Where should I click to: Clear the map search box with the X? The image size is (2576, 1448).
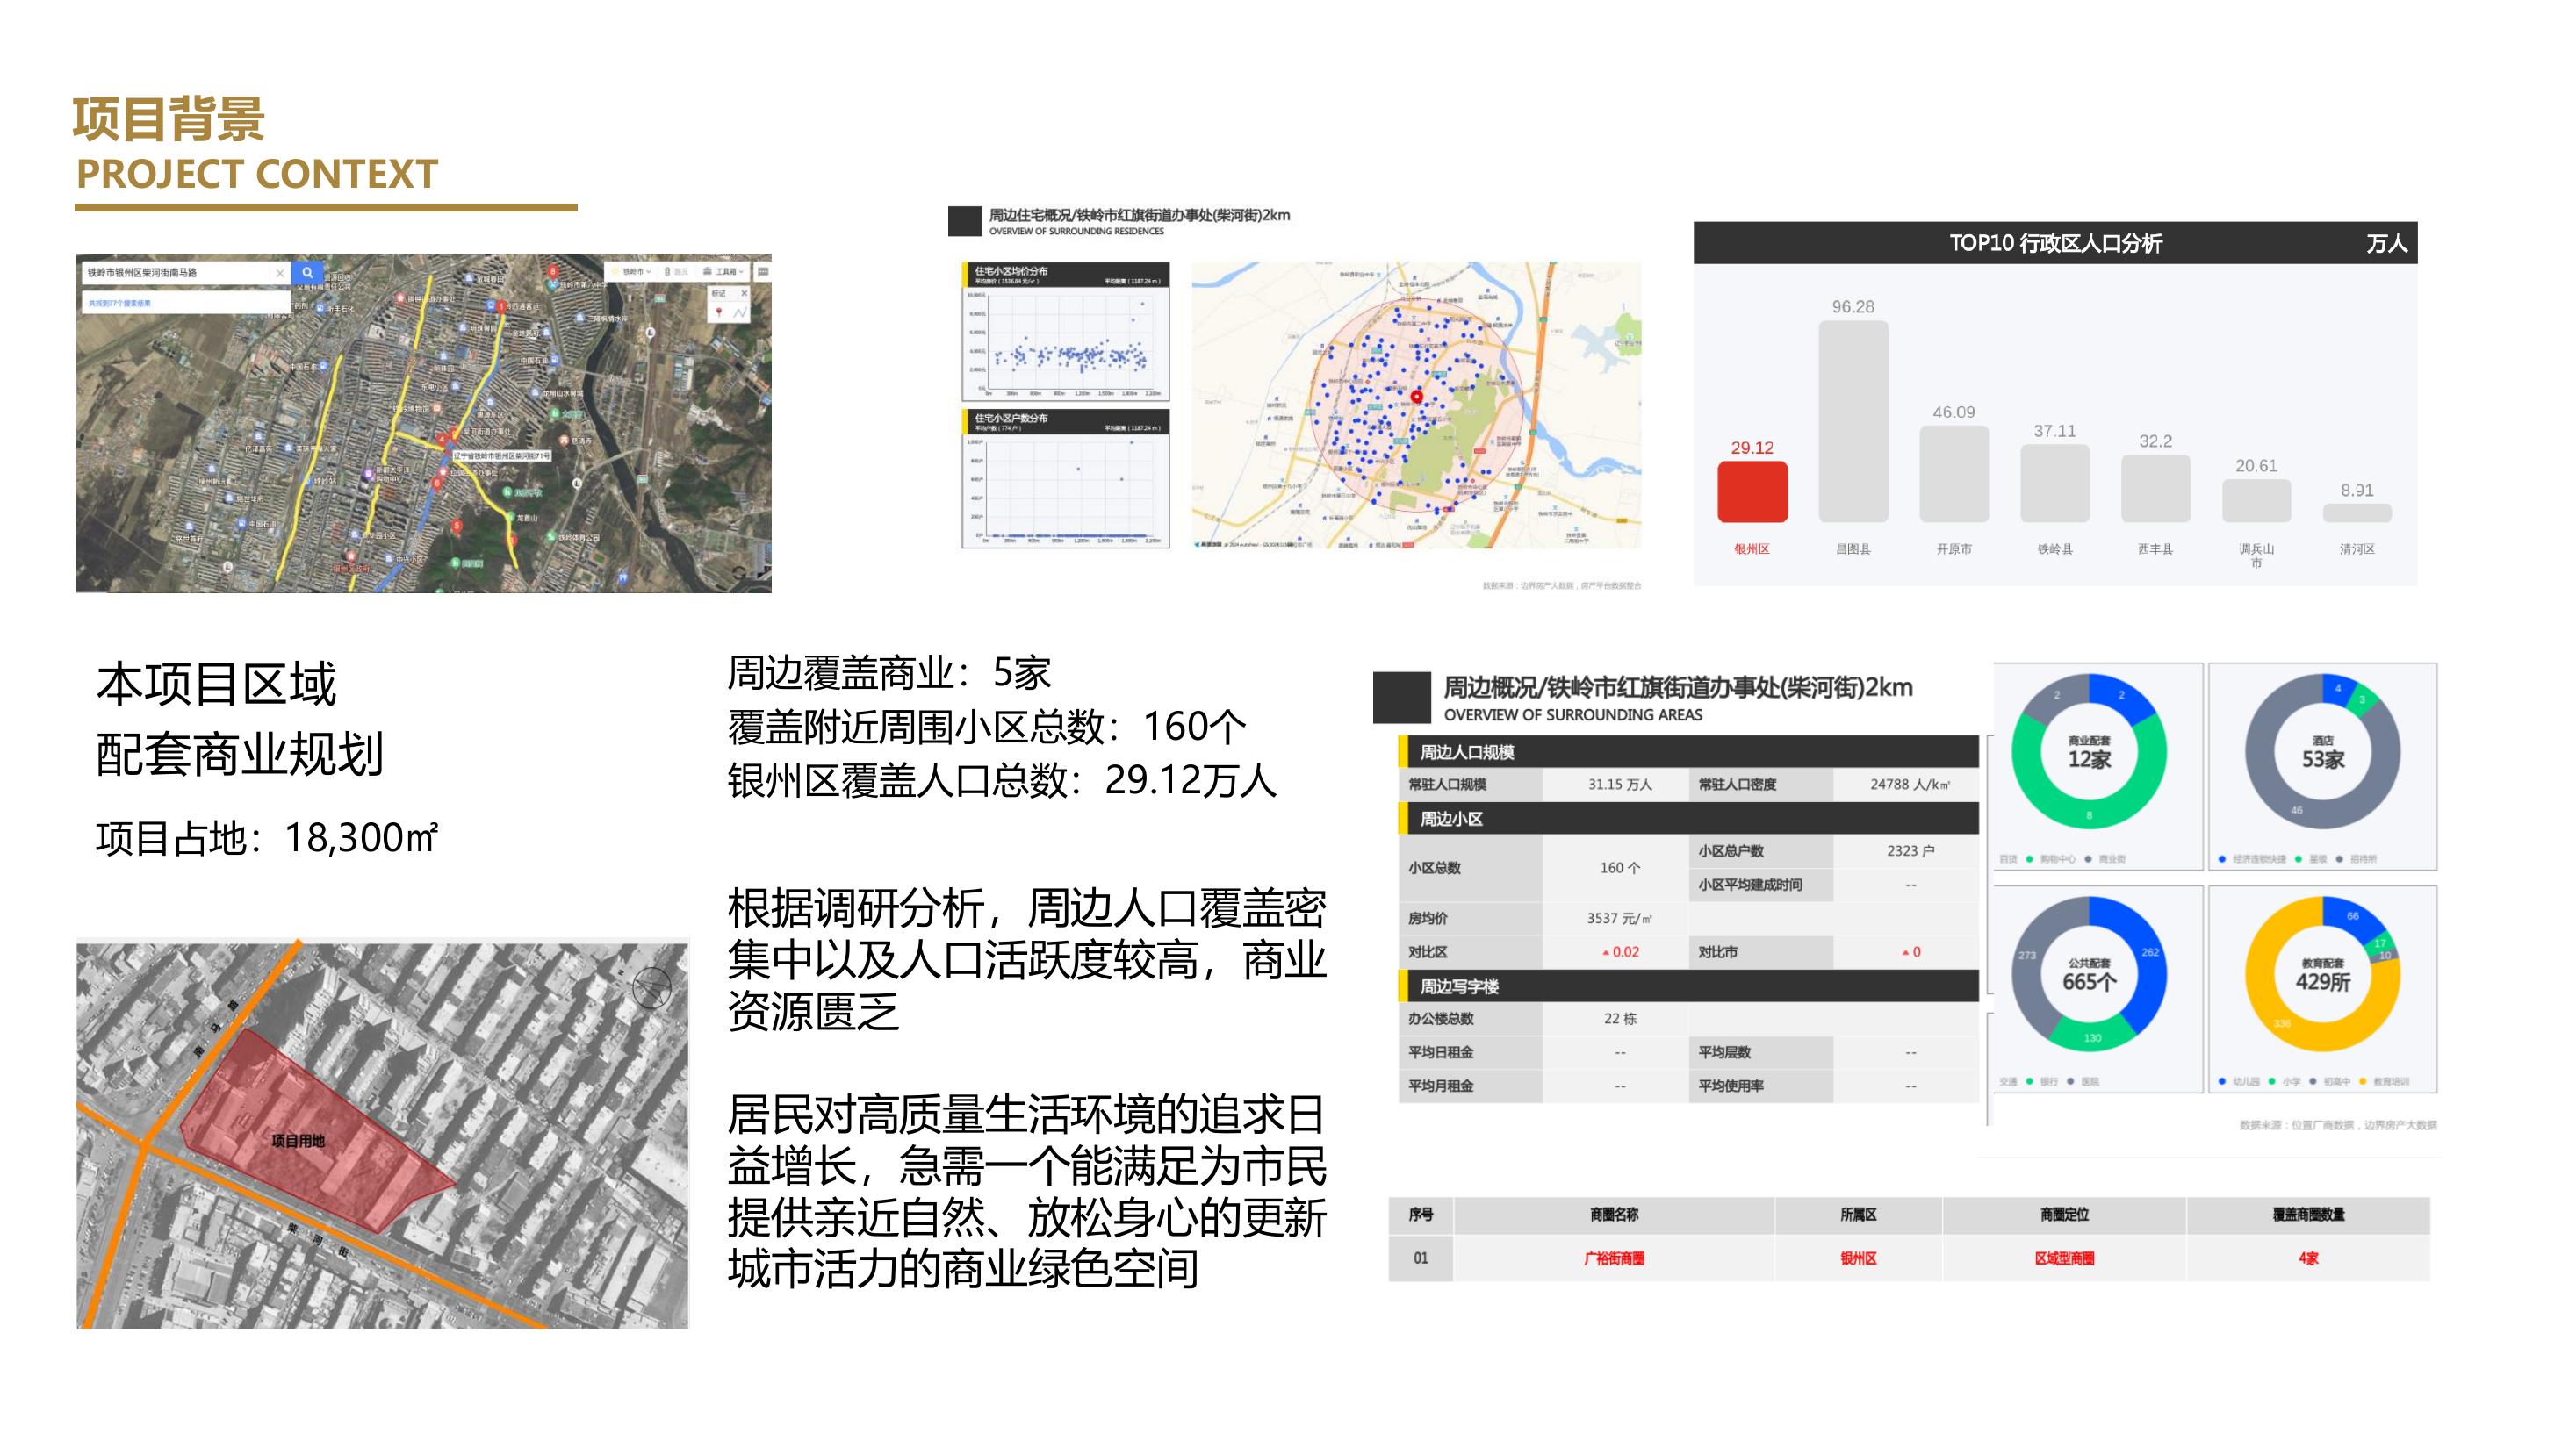(280, 273)
